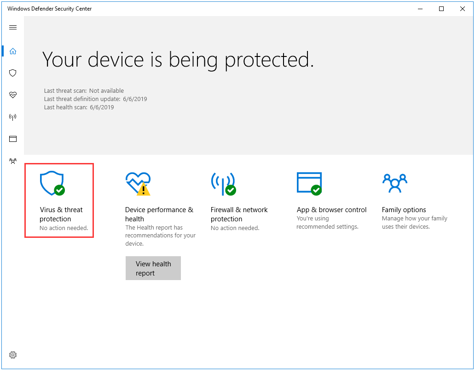Open family people icon in sidebar

pyautogui.click(x=13, y=161)
